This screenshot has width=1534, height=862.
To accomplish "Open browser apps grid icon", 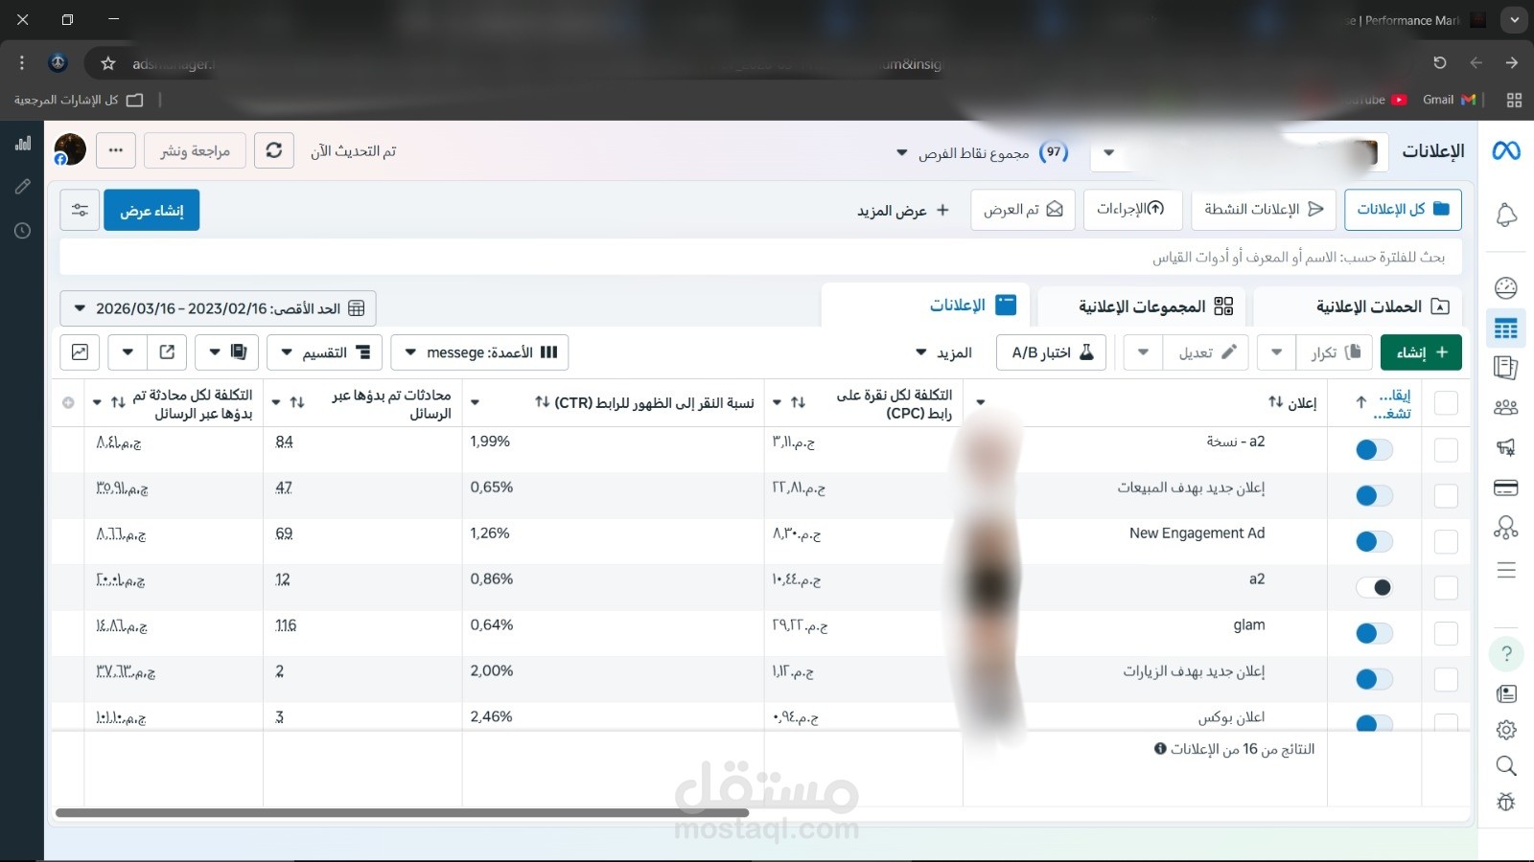I will 1514,100.
